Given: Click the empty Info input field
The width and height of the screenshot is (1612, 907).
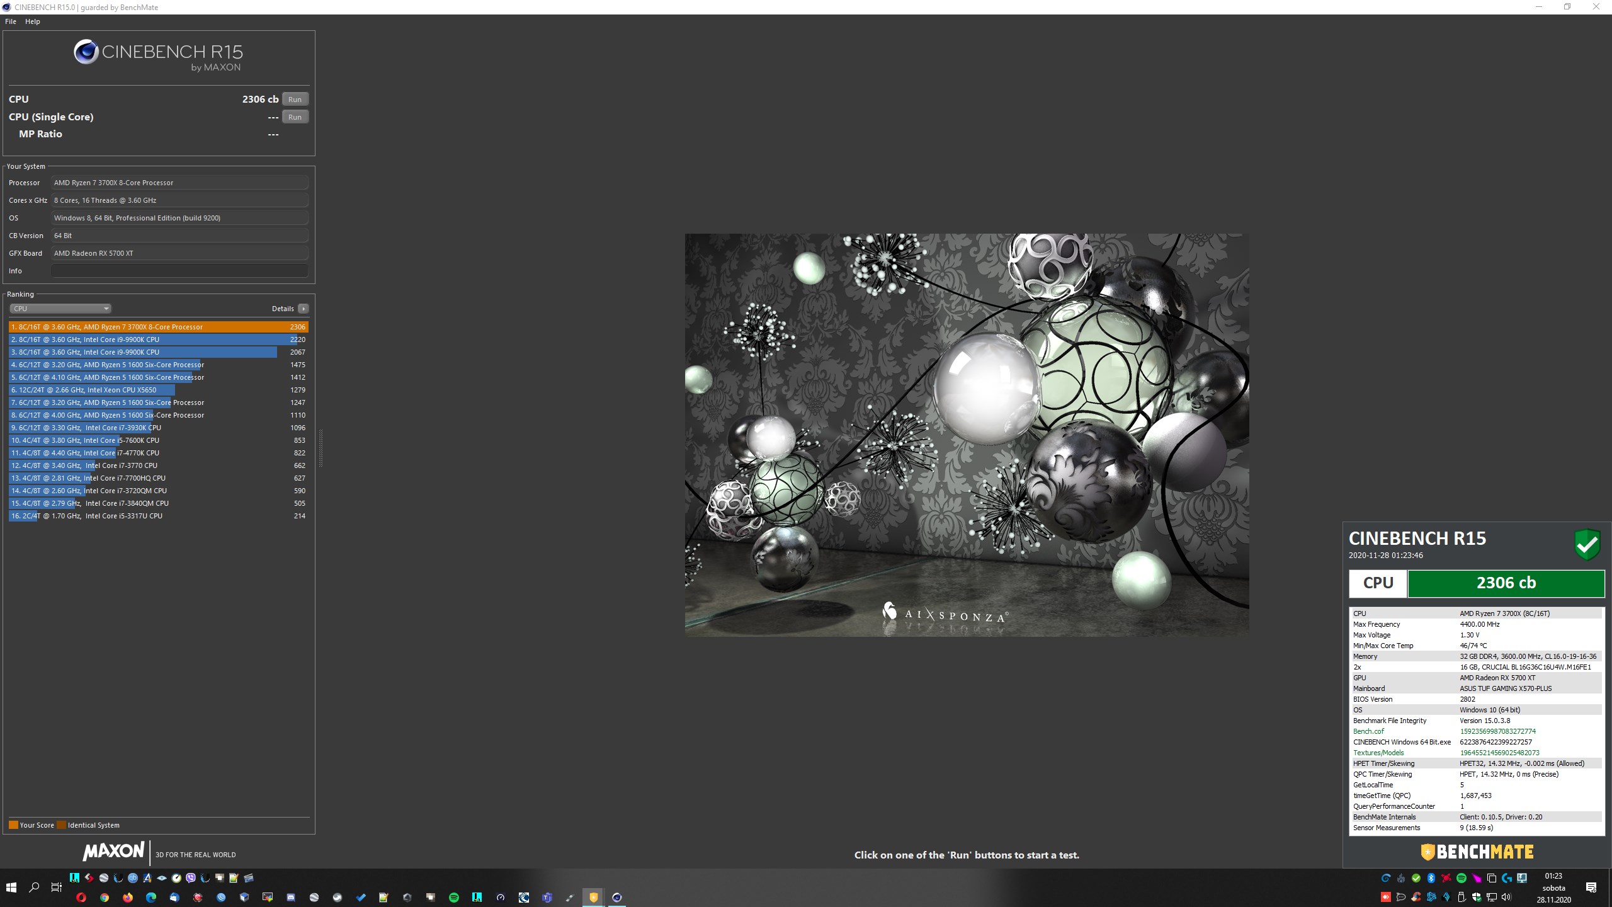Looking at the screenshot, I should pyautogui.click(x=179, y=271).
